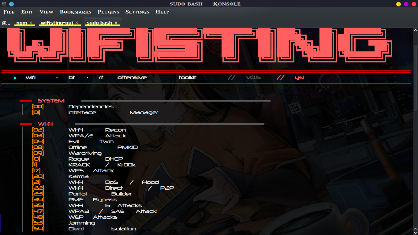The height and width of the screenshot is (235, 418).
Task: Open the Settings menu
Action: 137,12
